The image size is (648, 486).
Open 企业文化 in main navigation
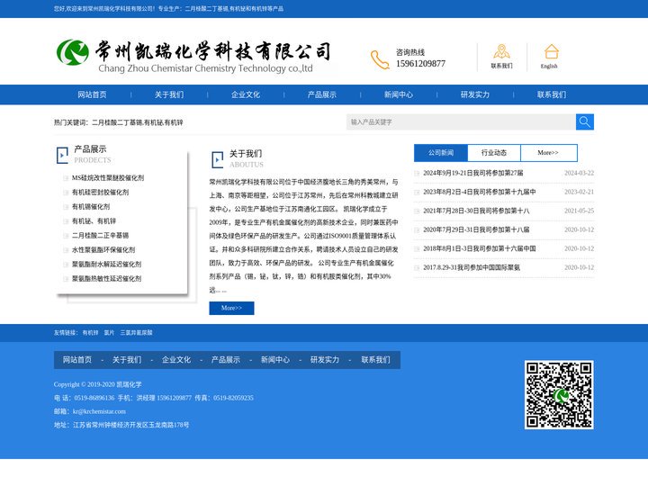[246, 94]
